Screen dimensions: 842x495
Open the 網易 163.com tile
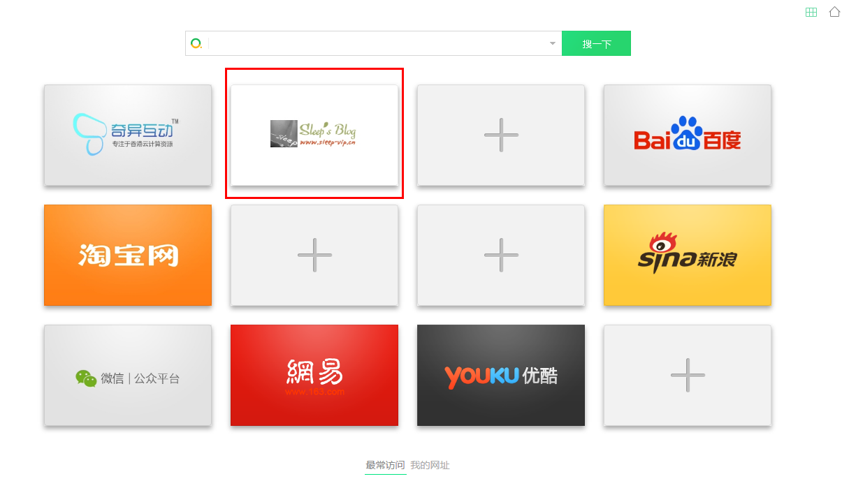(x=314, y=375)
